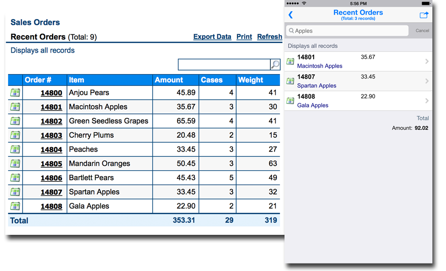The height and width of the screenshot is (271, 446).
Task: Expand the Macintosh Apples row chevron
Action: 427,62
